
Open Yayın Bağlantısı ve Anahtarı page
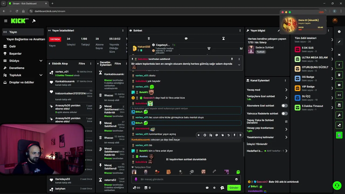[x=26, y=39]
